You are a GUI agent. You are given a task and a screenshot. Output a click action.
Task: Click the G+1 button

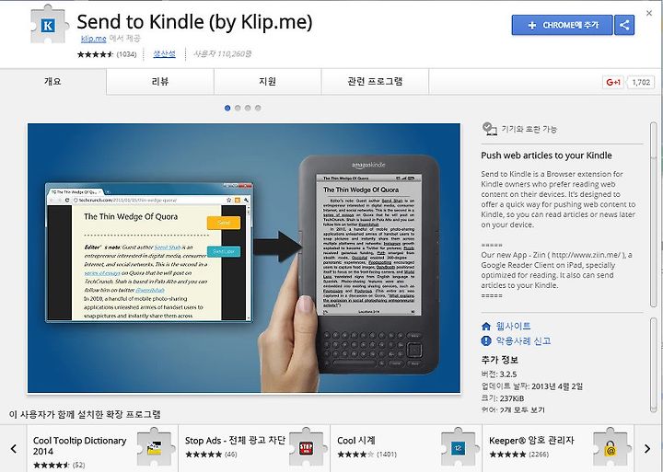(x=612, y=82)
